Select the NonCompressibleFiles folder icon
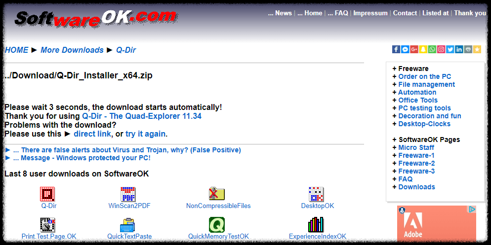Screen dimensions: 491x245 pyautogui.click(x=217, y=194)
